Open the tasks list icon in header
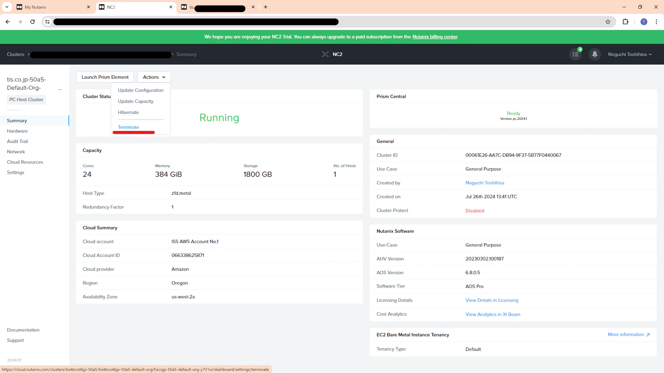This screenshot has width=664, height=373. pyautogui.click(x=575, y=54)
